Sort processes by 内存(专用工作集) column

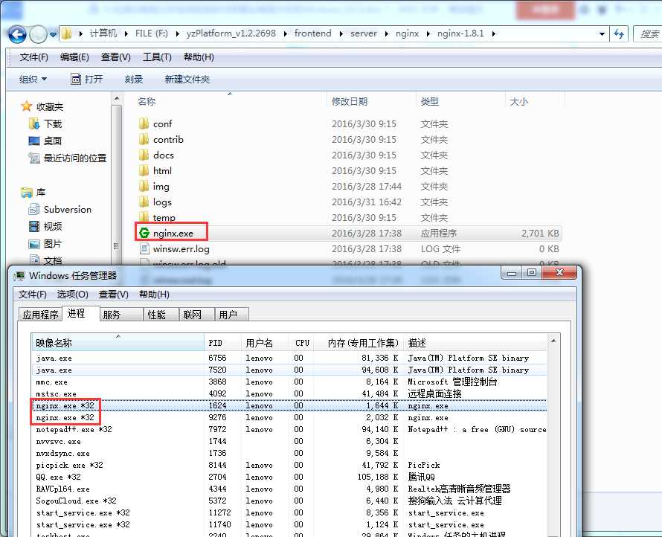point(358,343)
